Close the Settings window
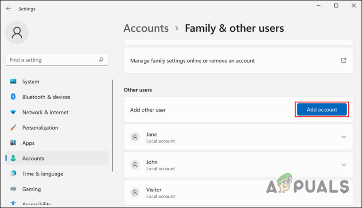Image resolution: width=362 pixels, height=208 pixels. [354, 5]
